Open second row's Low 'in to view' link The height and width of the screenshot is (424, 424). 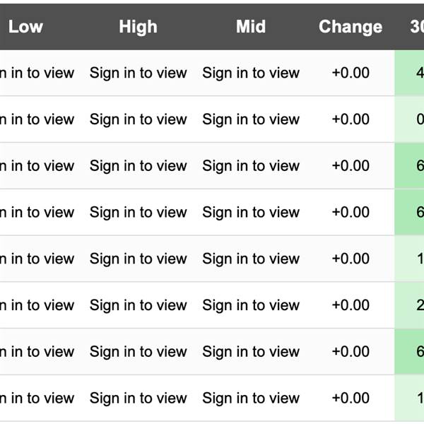[37, 119]
